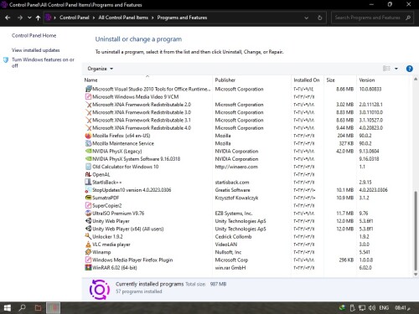Refresh the Programs and Features list
The width and height of the screenshot is (419, 314).
tap(319, 18)
